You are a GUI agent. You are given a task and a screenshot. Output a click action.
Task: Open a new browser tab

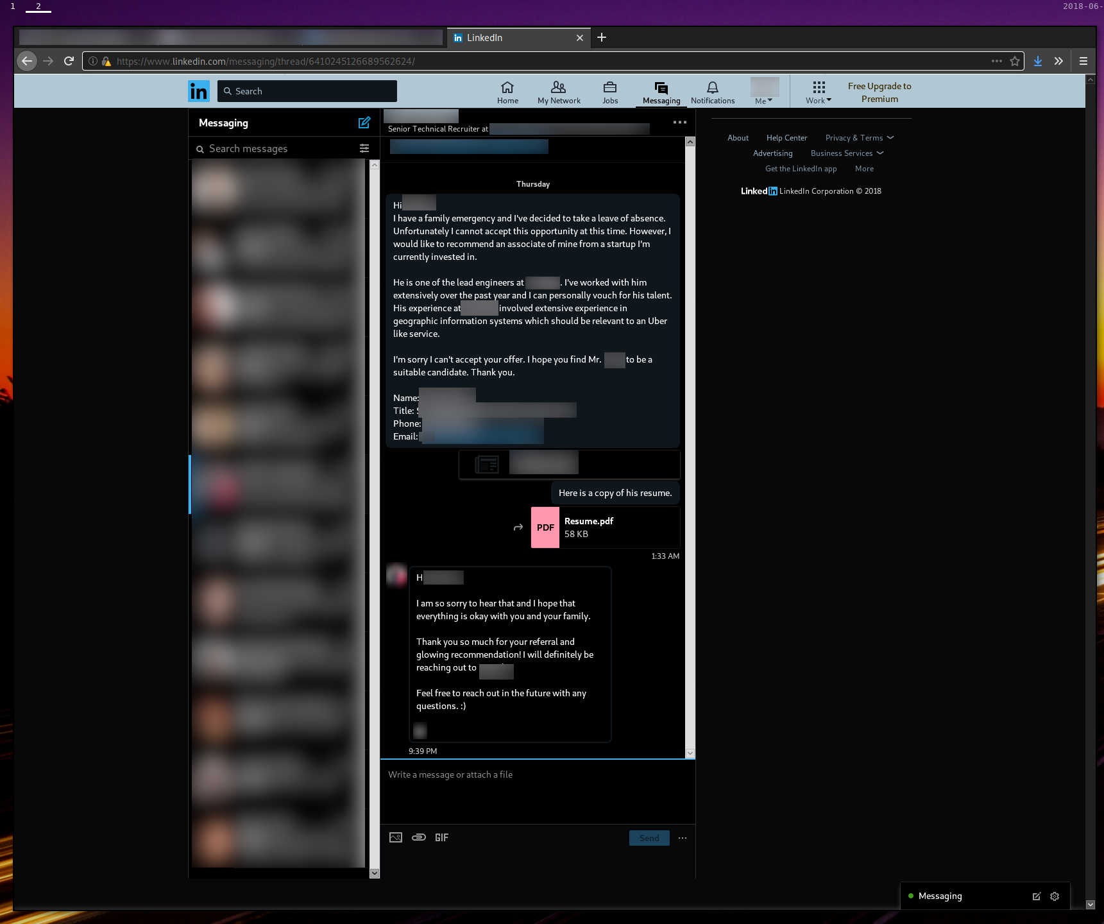pos(602,37)
